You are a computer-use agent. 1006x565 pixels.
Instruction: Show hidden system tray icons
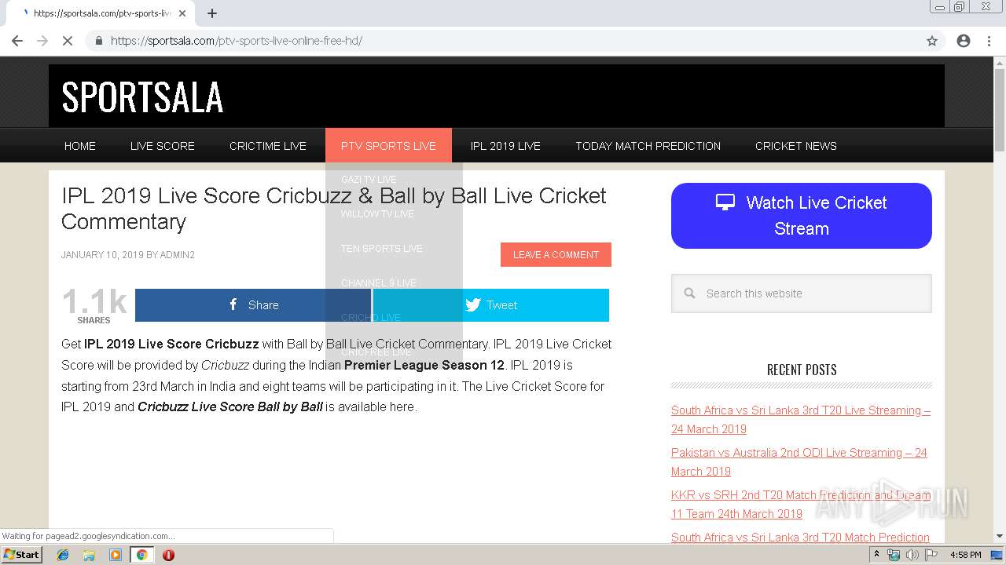coord(877,555)
